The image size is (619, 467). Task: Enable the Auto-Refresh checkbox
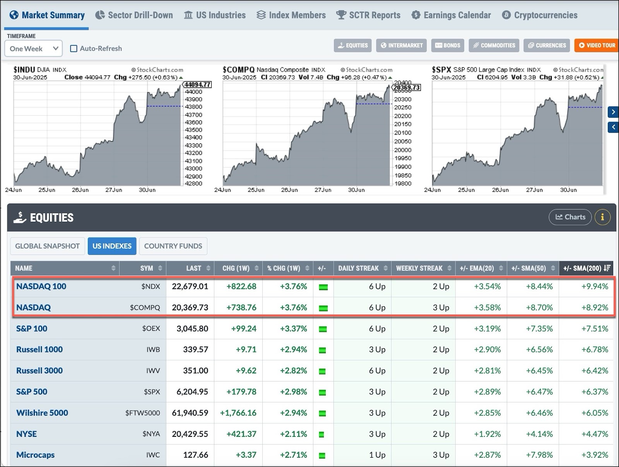(74, 48)
